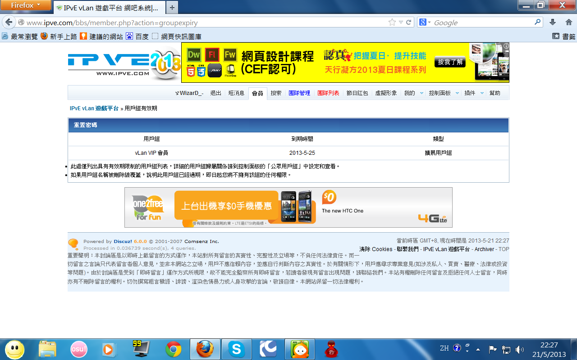The width and height of the screenshot is (577, 360).
Task: Open the yellow smiley Start button
Action: [15, 349]
